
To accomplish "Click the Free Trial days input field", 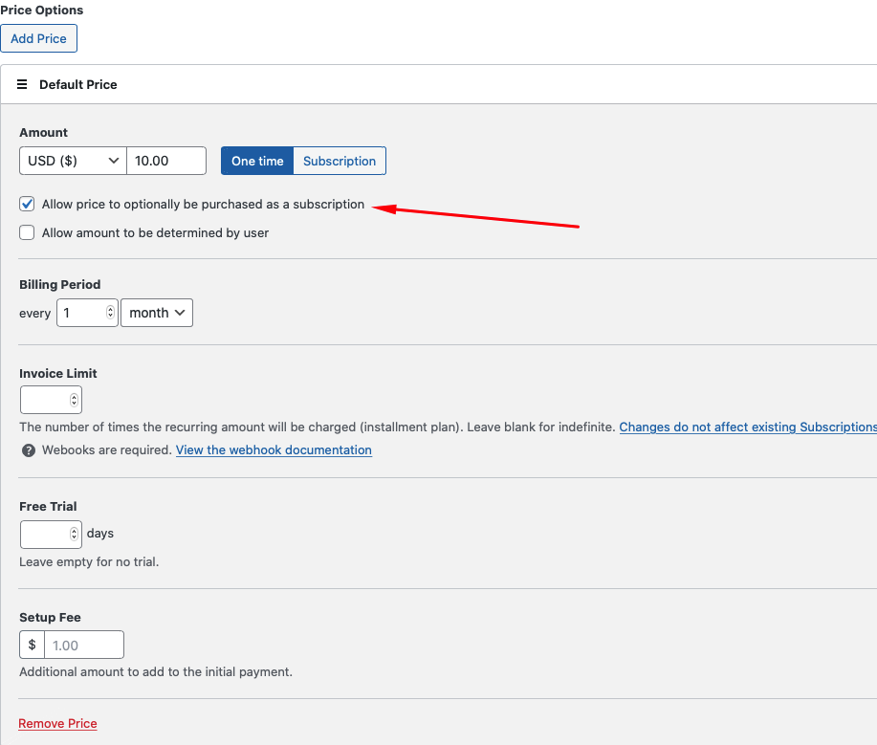I will coord(51,535).
